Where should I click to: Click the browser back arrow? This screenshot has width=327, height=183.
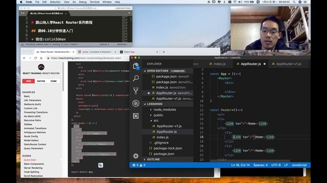(25, 58)
